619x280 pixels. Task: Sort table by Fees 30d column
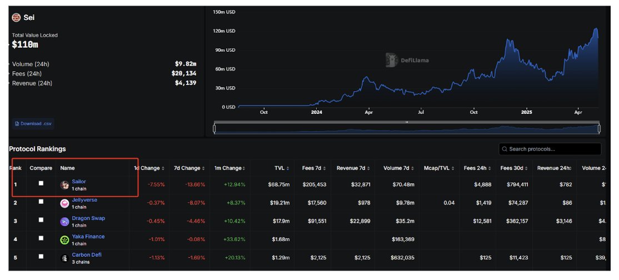pos(514,168)
